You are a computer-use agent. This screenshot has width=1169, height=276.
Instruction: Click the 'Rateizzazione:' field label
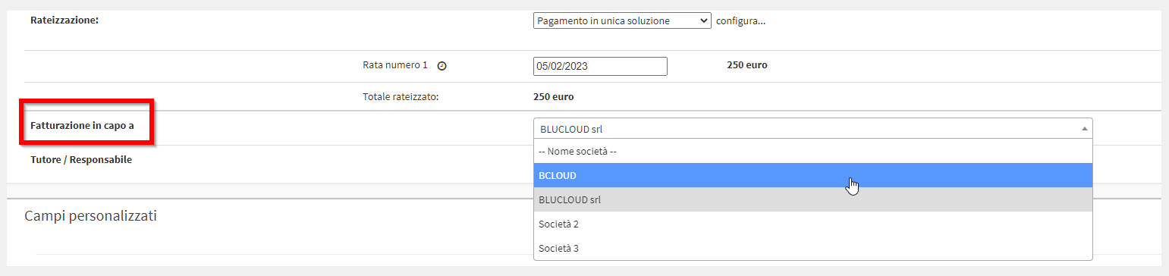click(x=65, y=20)
